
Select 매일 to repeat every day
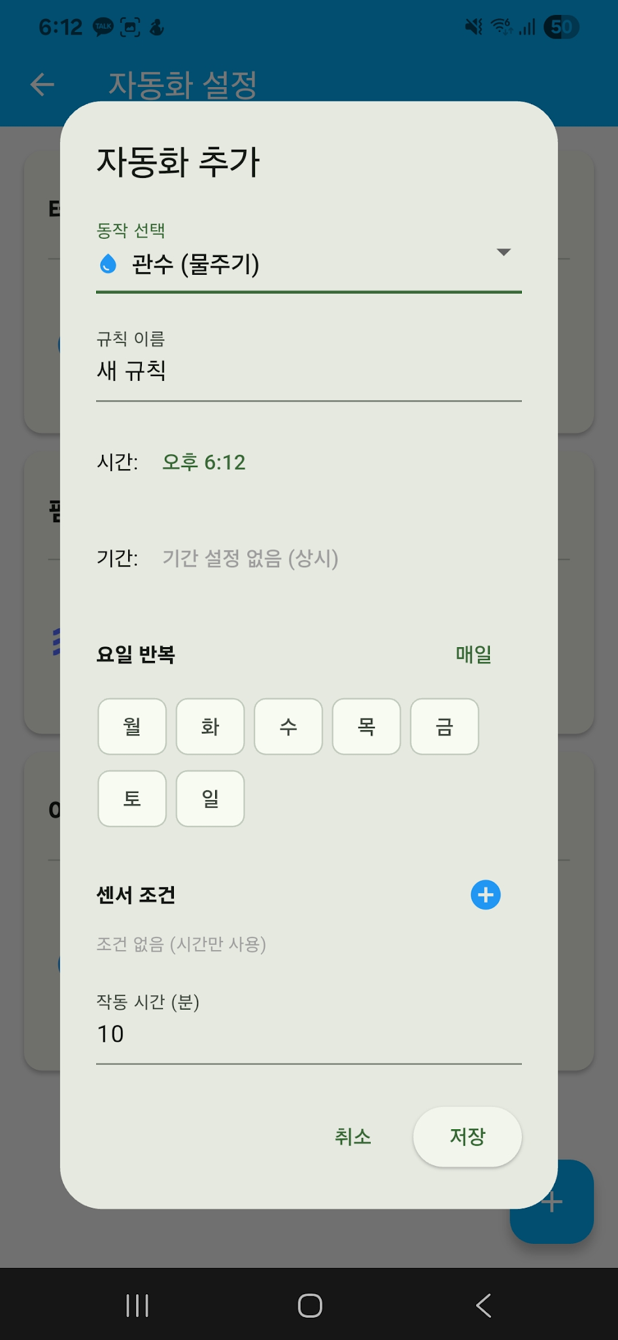473,654
